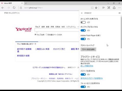The width and height of the screenshot is (122, 91).
Task: Select the videos search tab
Action: [x=48, y=27]
